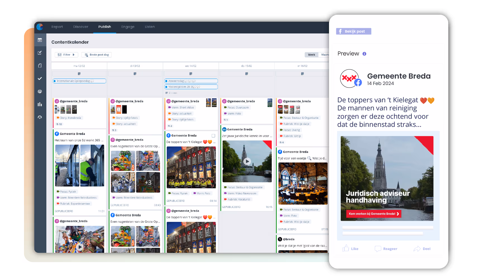The image size is (503, 279).
Task: Click the 'Focus: Duurzaam' tag
Action: tap(236, 108)
